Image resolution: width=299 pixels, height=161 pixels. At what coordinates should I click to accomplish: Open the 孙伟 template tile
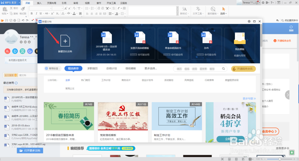[x=206, y=44]
